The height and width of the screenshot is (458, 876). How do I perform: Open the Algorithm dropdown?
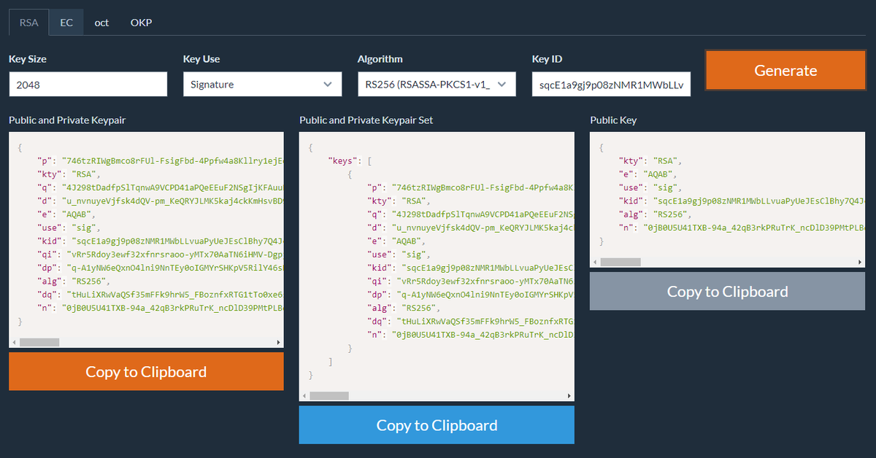[437, 84]
